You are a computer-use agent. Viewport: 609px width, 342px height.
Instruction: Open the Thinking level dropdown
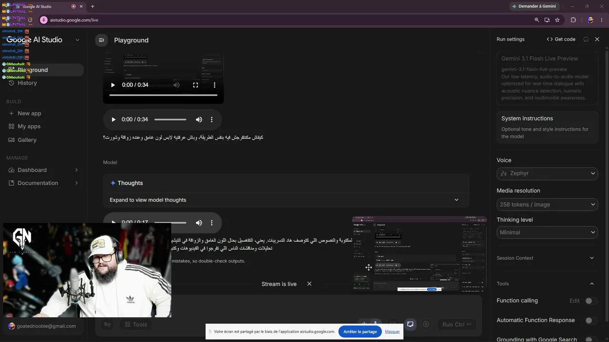547,232
